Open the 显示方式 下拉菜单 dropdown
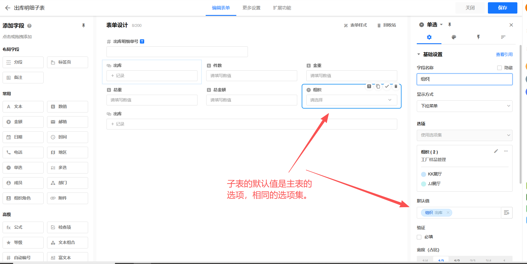Viewport: 527px width, 264px height. coord(464,106)
